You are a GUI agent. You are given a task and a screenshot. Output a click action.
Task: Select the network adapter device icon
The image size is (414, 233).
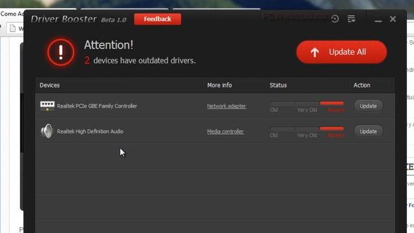click(47, 105)
